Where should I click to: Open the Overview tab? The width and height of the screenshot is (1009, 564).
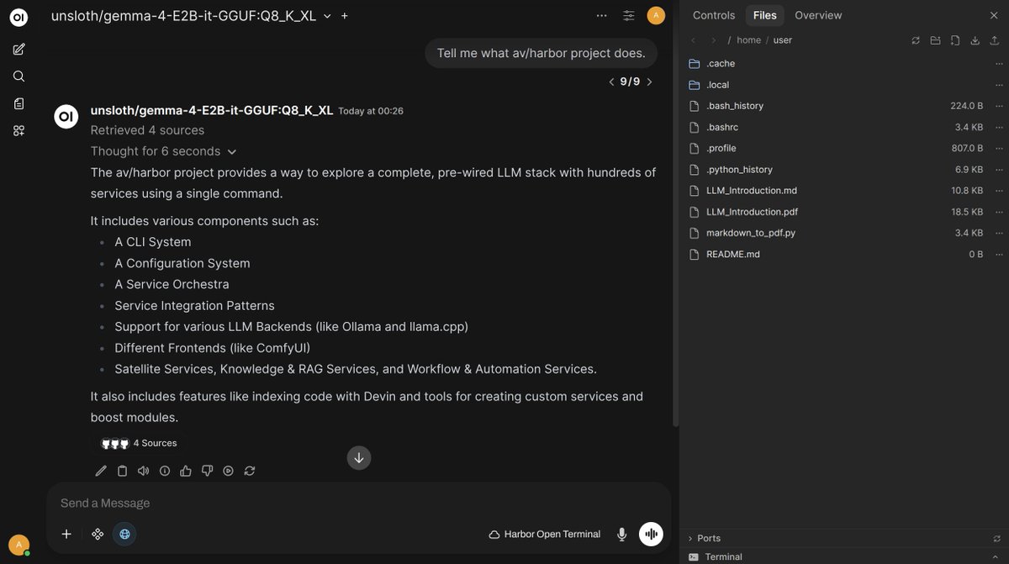click(x=818, y=14)
